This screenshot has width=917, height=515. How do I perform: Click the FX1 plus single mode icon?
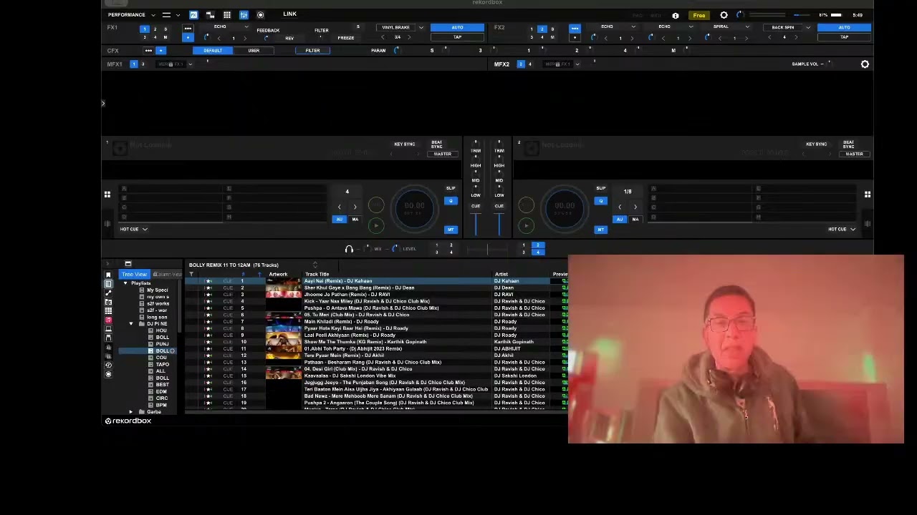(x=188, y=37)
